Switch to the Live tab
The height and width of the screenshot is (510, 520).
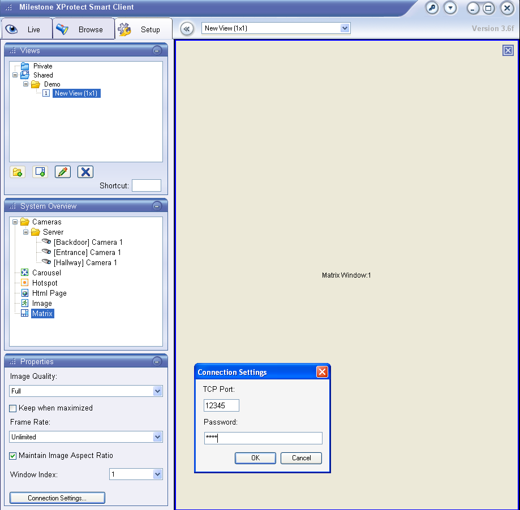click(27, 29)
